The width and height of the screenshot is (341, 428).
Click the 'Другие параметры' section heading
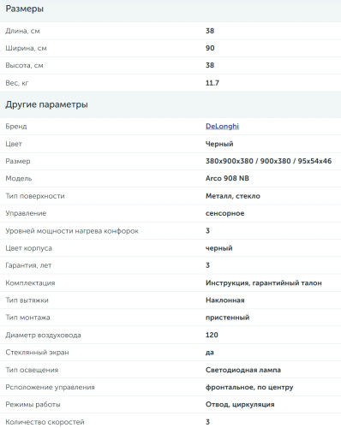tap(46, 104)
